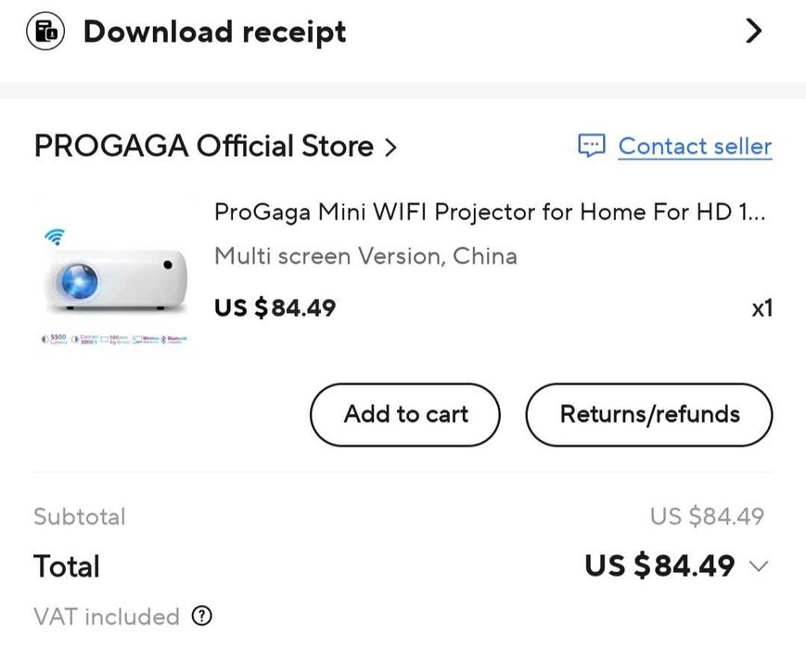Click the product price US $84.49
Viewport: 806px width, 649px height.
[275, 307]
